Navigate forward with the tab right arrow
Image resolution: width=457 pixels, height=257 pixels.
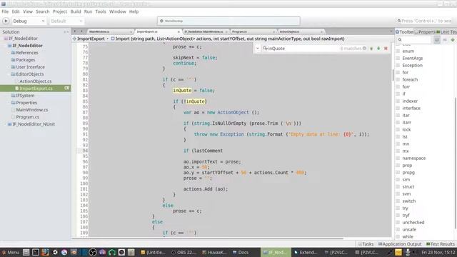click(x=81, y=31)
